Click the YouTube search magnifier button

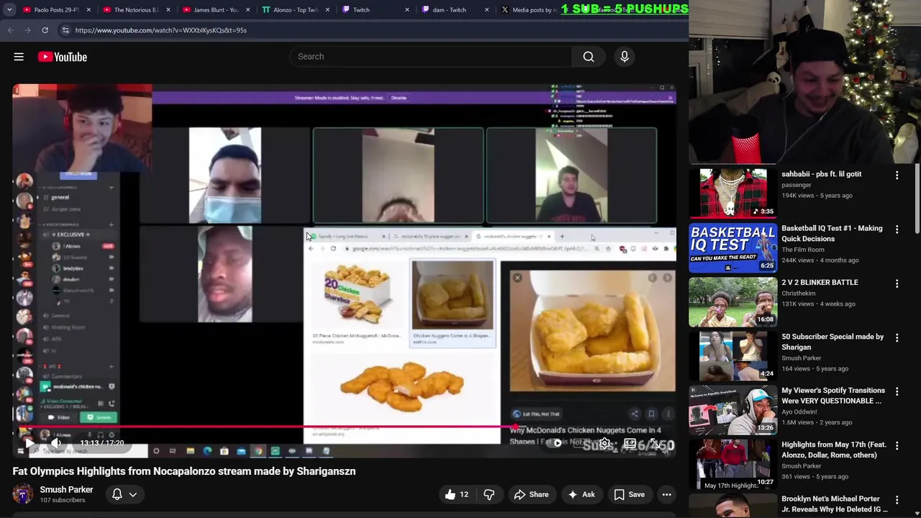589,57
